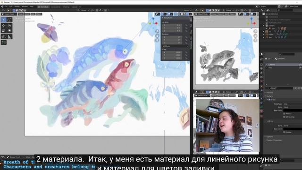Collapse the Surface panel

[269, 96]
